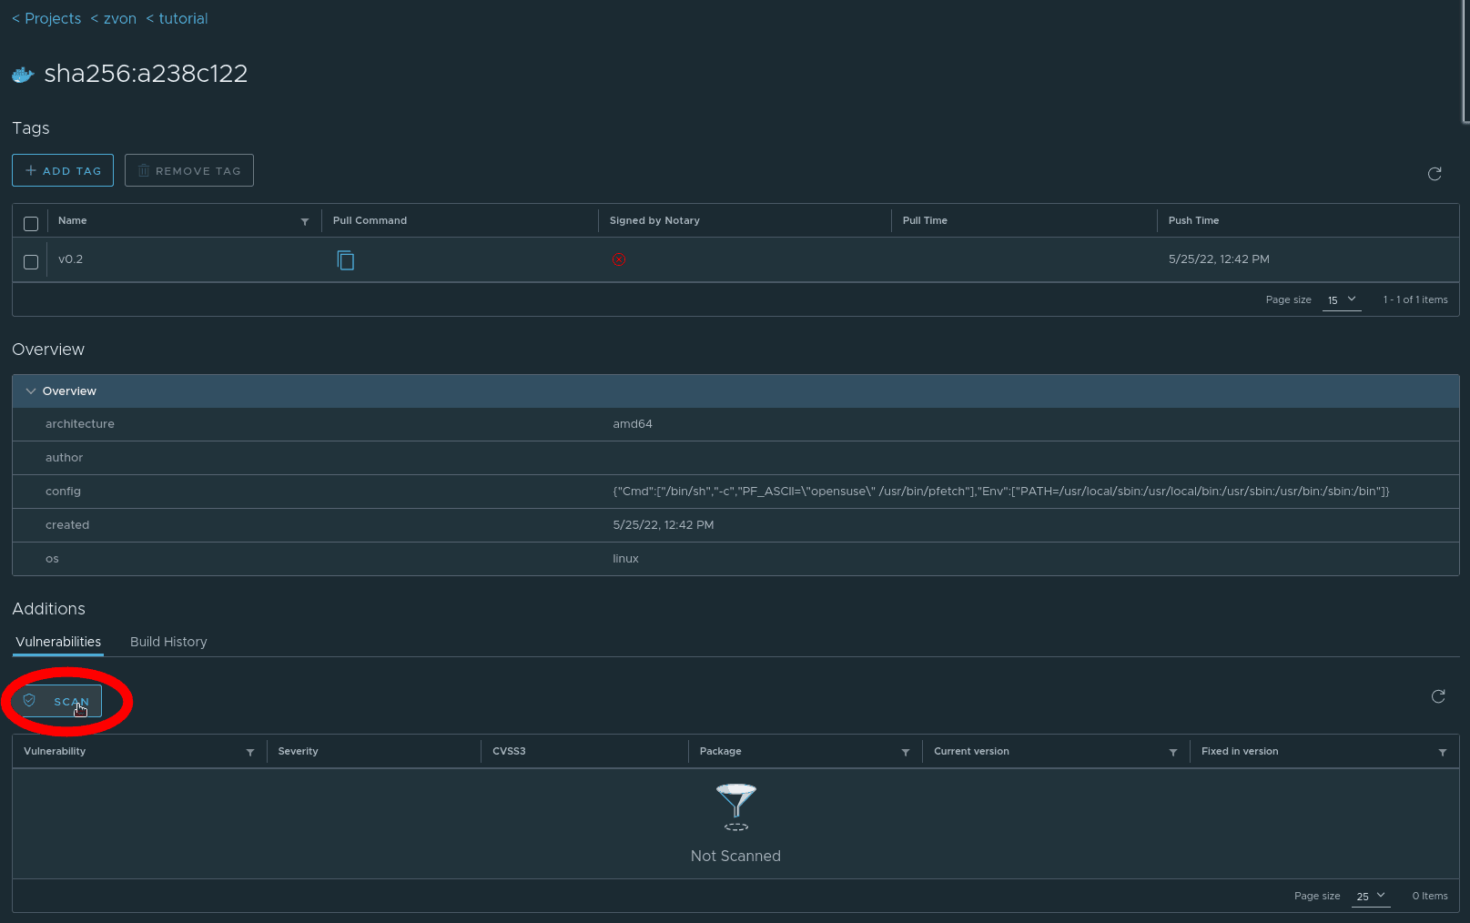Open the Package column filter
The image size is (1470, 923).
click(906, 752)
